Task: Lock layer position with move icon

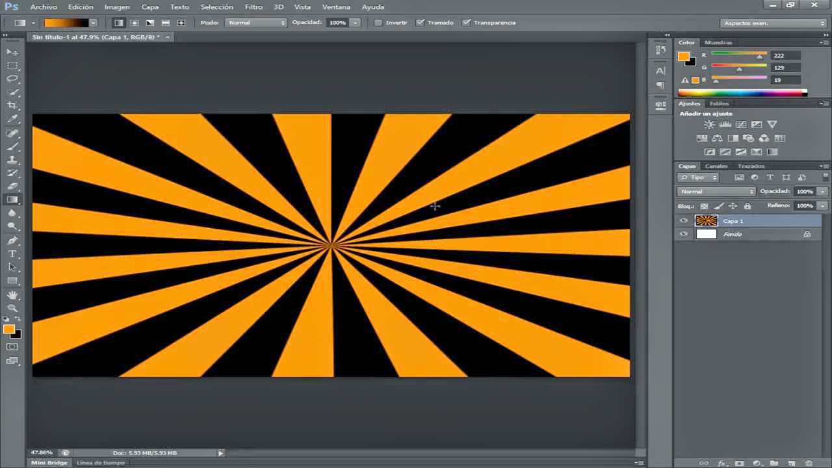Action: (733, 206)
